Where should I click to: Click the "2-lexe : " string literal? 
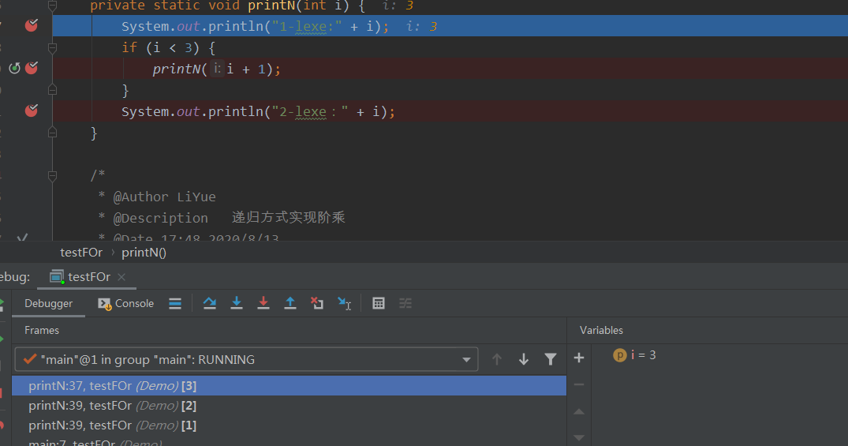click(310, 112)
